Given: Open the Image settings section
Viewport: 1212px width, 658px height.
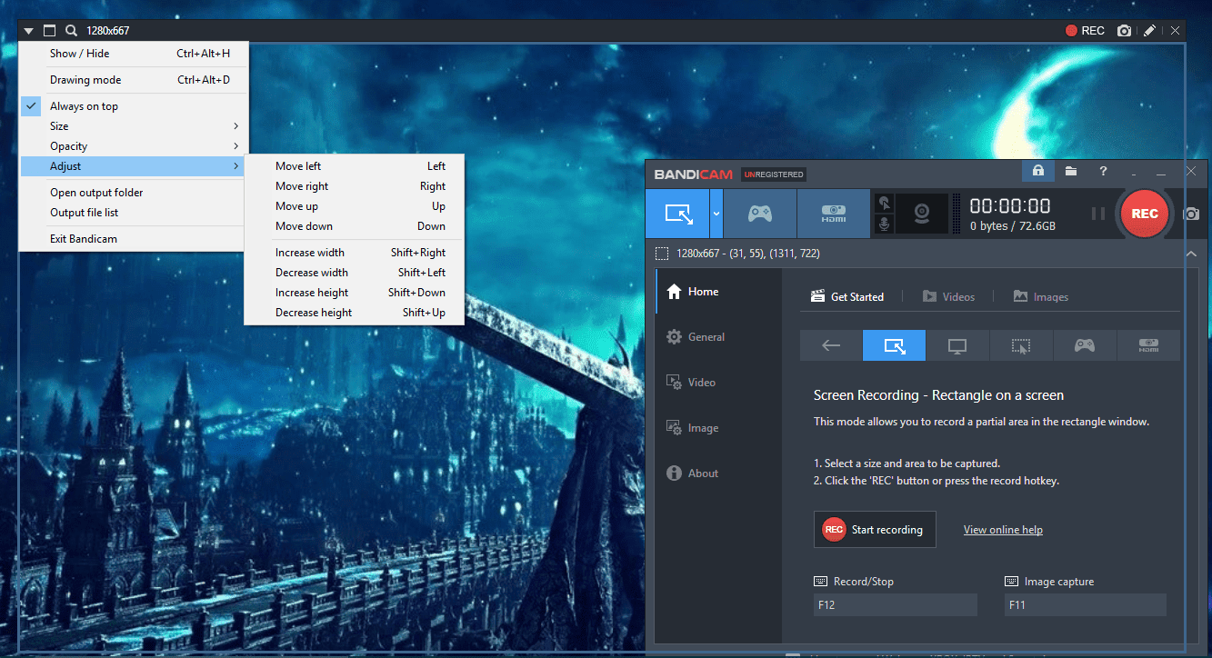Looking at the screenshot, I should [718, 428].
